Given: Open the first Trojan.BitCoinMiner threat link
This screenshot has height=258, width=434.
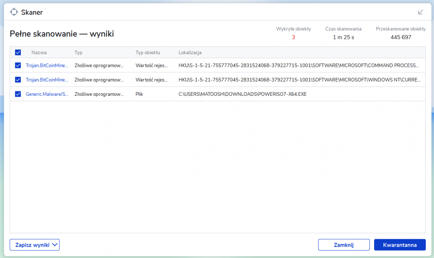Looking at the screenshot, I should (47, 65).
